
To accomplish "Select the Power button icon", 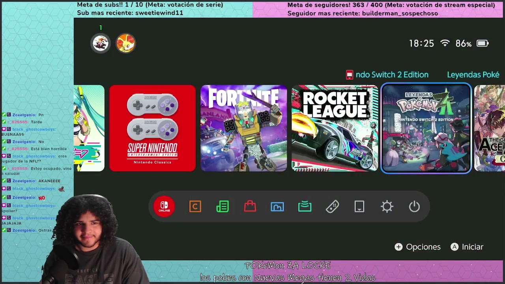I will 414,206.
